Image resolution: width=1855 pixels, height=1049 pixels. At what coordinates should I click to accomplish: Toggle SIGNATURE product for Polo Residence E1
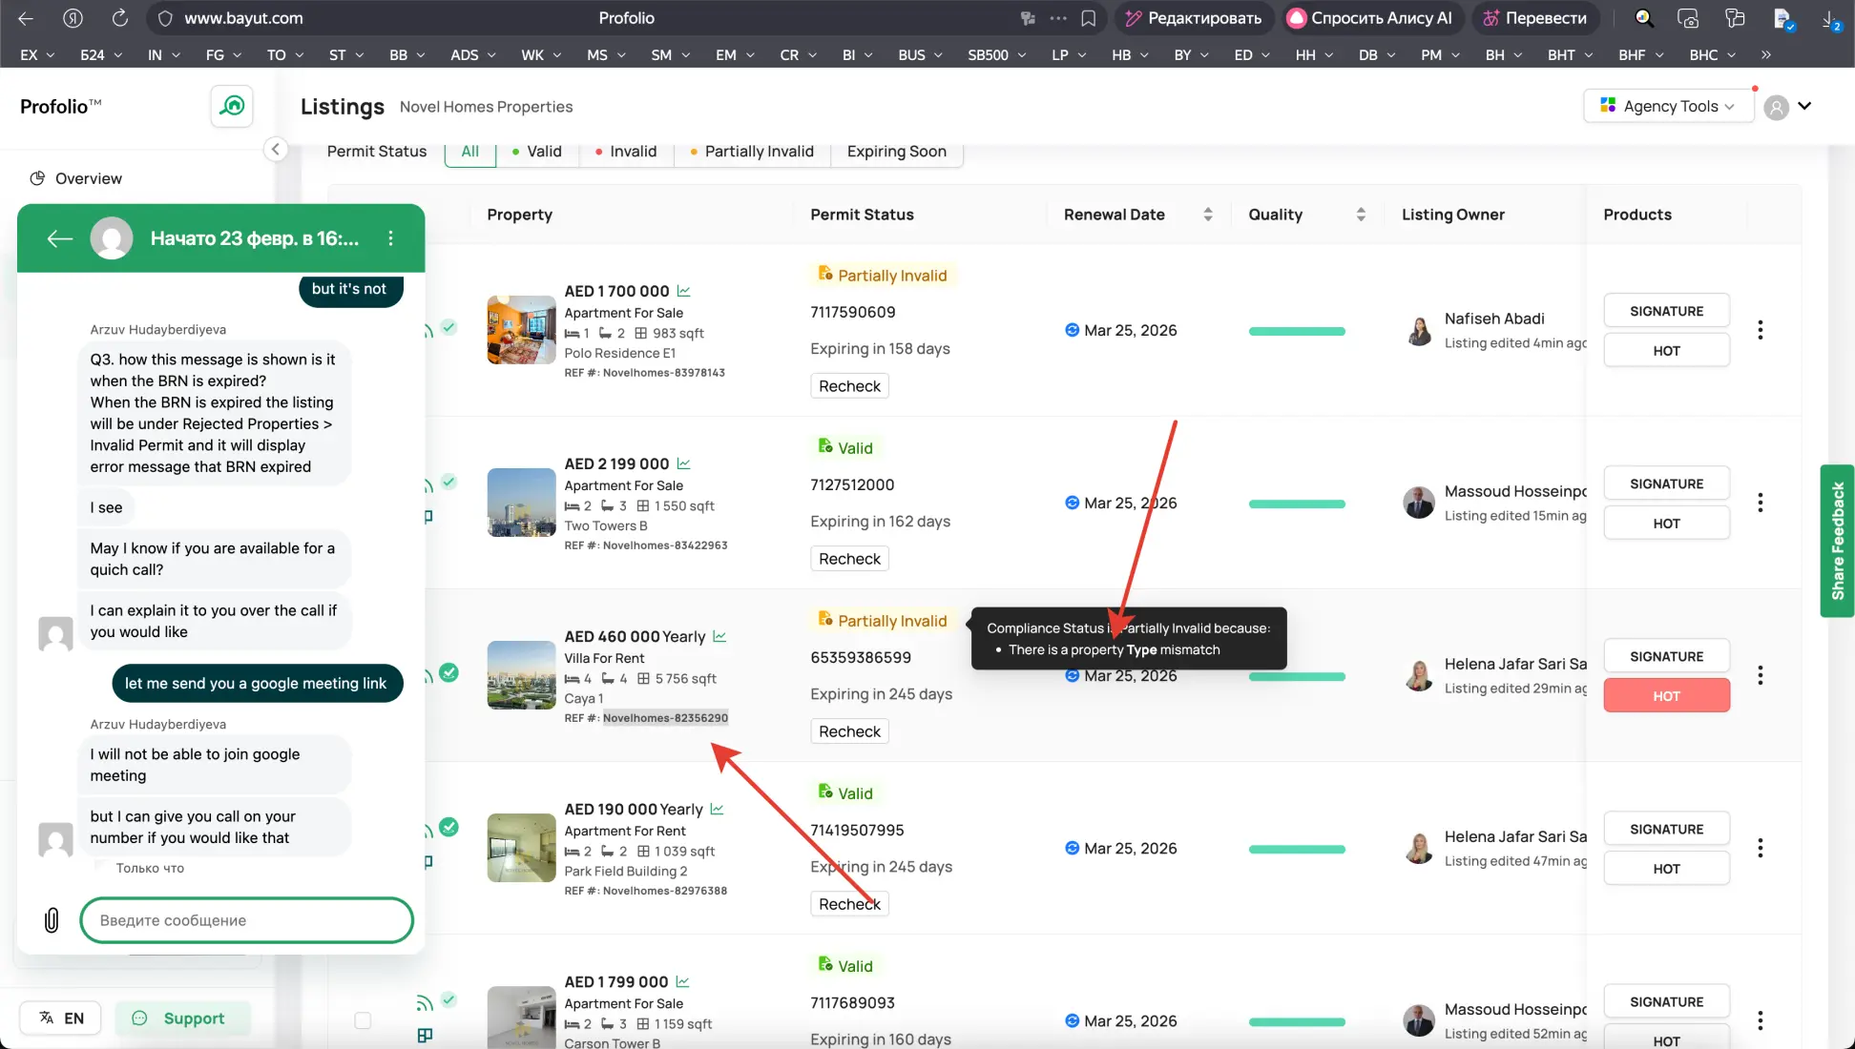[1666, 311]
